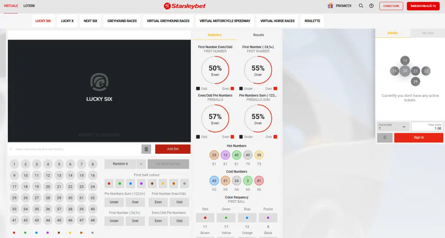
Task: Select Even for First Number Even/Odd
Action: [x=158, y=202]
